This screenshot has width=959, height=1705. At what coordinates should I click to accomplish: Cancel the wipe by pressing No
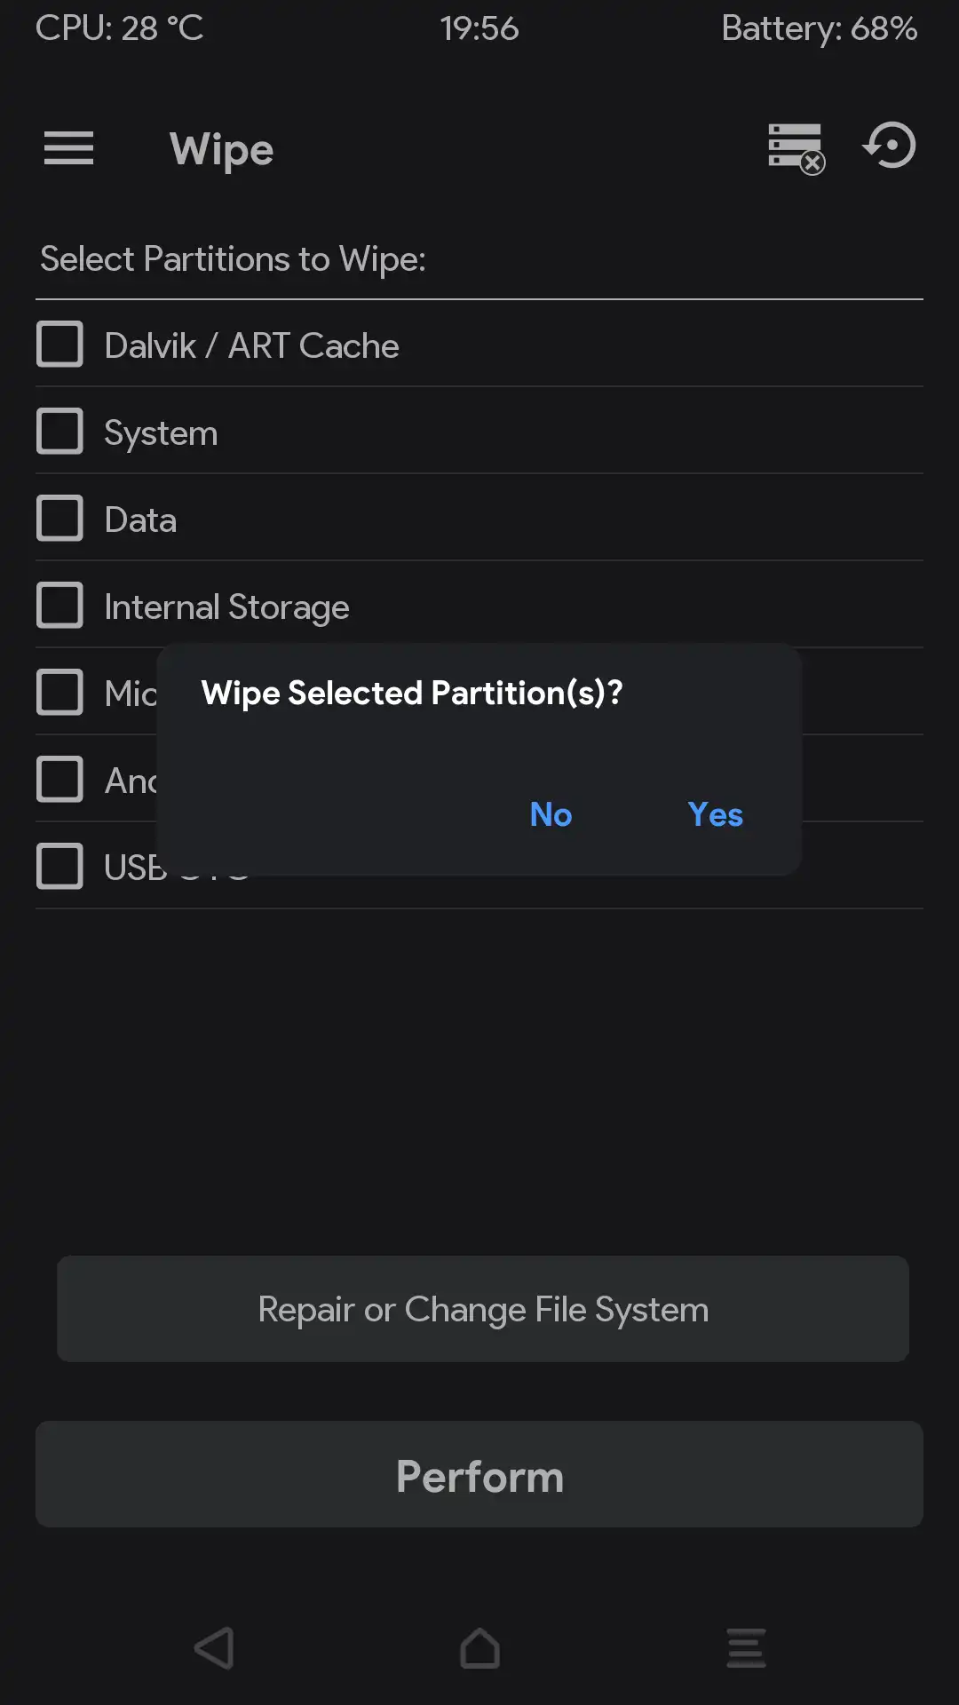click(551, 814)
